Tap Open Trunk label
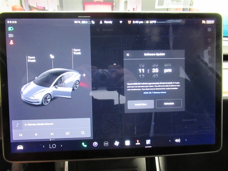 click(x=77, y=51)
